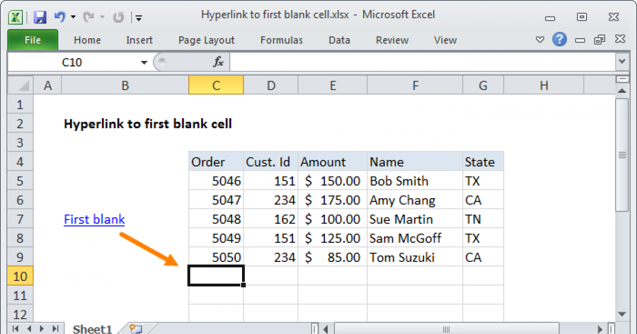This screenshot has height=334, width=637.
Task: Insert a new worksheet after Sheet1
Action: click(134, 329)
